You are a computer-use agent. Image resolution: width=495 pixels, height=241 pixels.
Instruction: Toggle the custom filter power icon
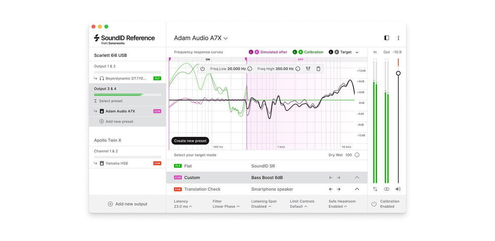pyautogui.click(x=203, y=69)
